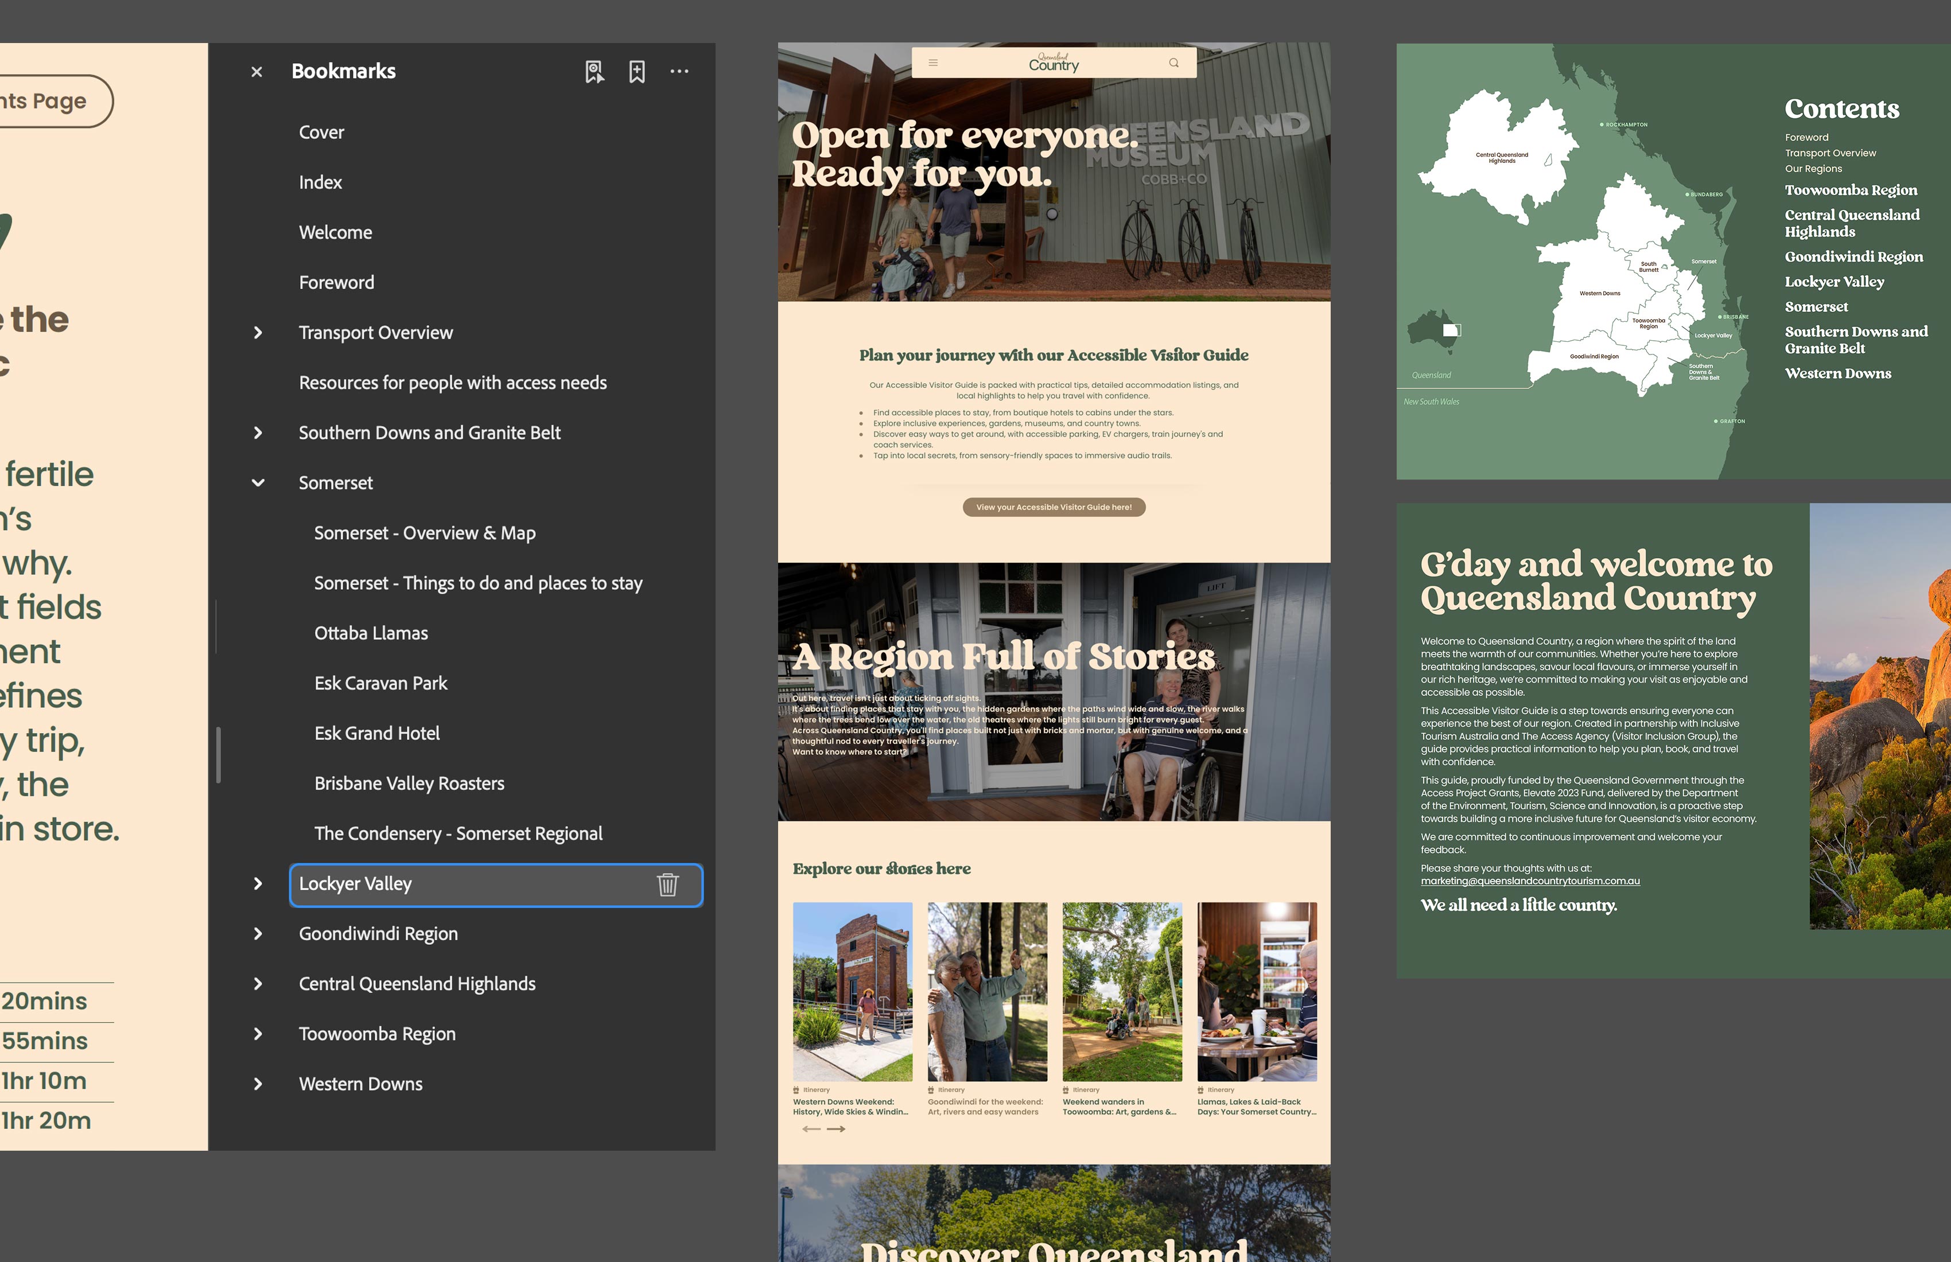Click the hamburger menu icon on website header
This screenshot has height=1262, width=1951.
pyautogui.click(x=933, y=63)
